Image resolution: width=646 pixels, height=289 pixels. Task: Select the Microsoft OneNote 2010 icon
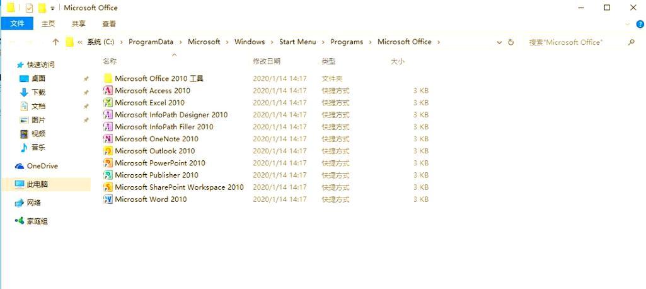tap(108, 139)
